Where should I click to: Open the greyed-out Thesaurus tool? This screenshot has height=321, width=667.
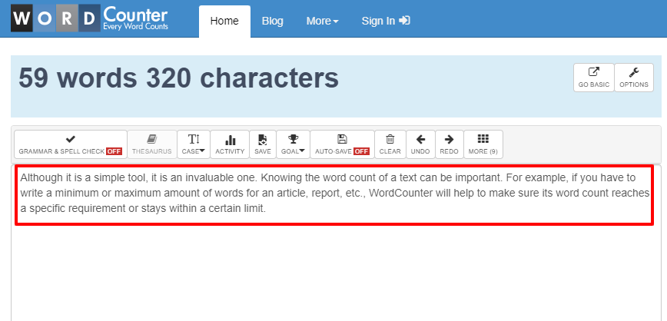click(152, 144)
